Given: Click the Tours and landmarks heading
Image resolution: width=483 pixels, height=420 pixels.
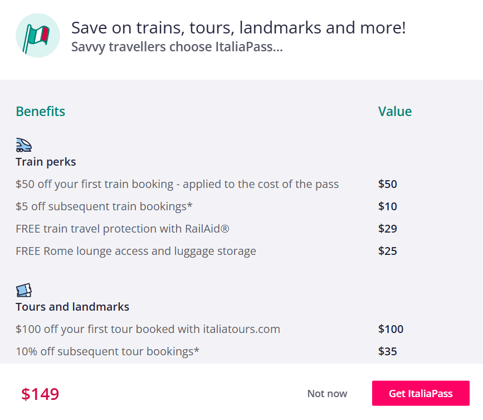Looking at the screenshot, I should tap(72, 307).
